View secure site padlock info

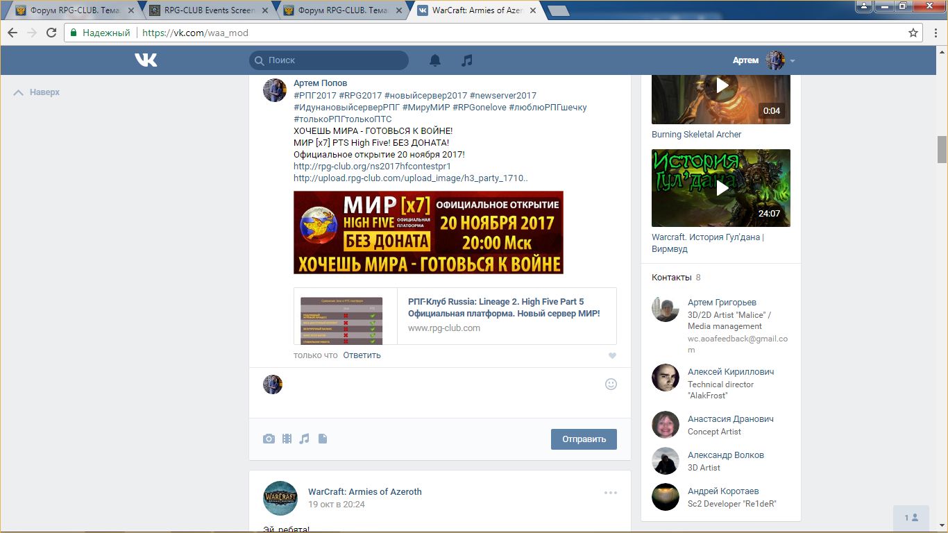(x=74, y=33)
